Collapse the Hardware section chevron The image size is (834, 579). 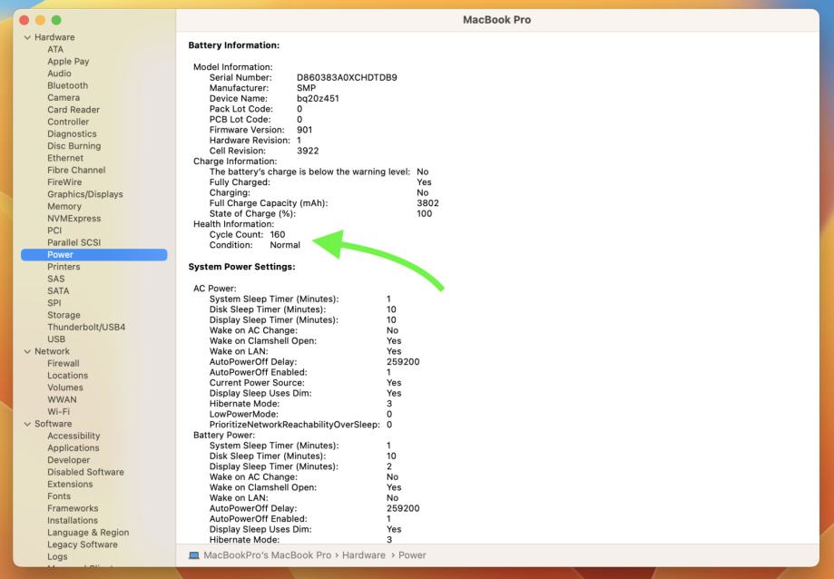tap(27, 38)
